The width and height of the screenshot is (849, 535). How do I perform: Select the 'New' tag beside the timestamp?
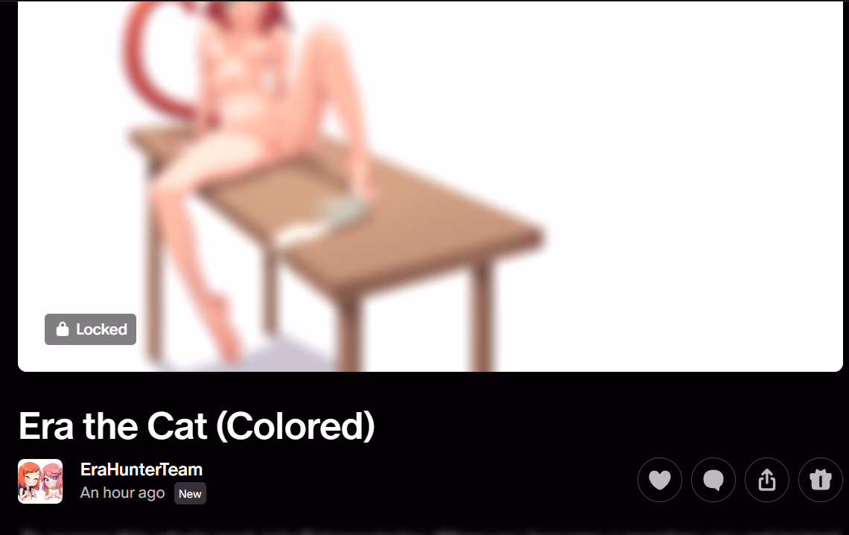click(x=190, y=493)
